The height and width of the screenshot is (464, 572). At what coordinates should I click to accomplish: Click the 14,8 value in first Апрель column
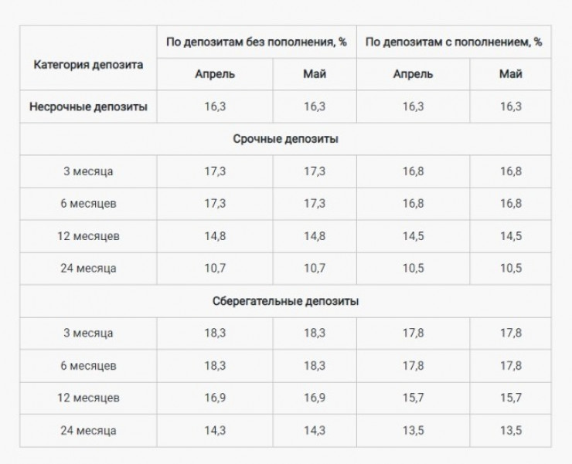[x=215, y=236]
